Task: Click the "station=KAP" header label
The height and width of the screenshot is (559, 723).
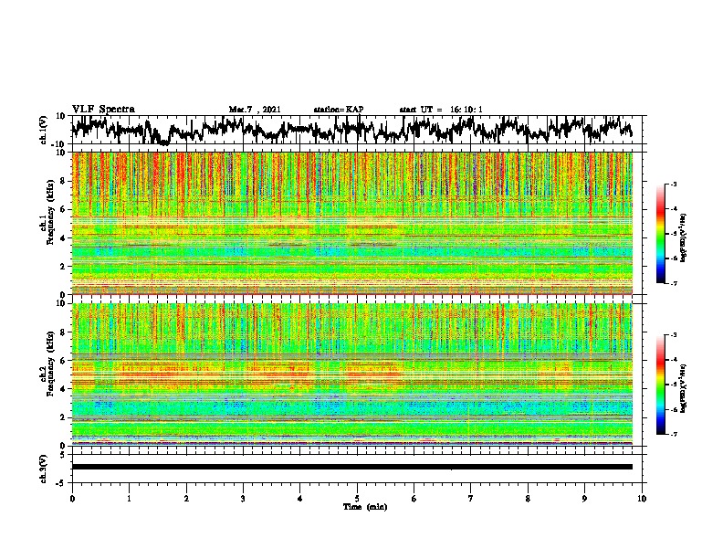Action: tap(339, 110)
